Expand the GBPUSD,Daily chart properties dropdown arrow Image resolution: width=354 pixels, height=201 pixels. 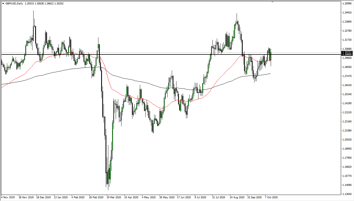tap(3, 3)
